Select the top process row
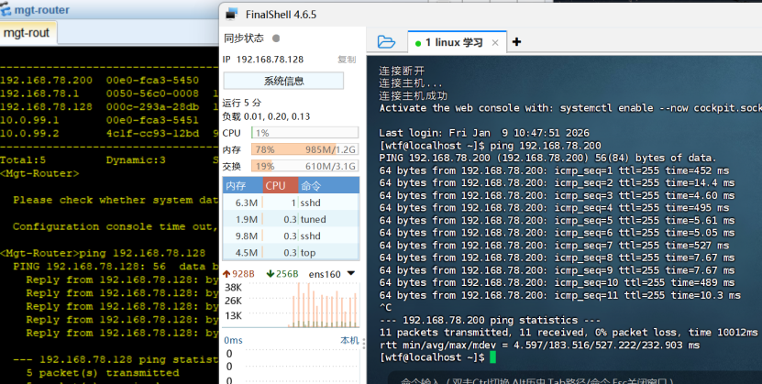This screenshot has width=762, height=384. 291,252
